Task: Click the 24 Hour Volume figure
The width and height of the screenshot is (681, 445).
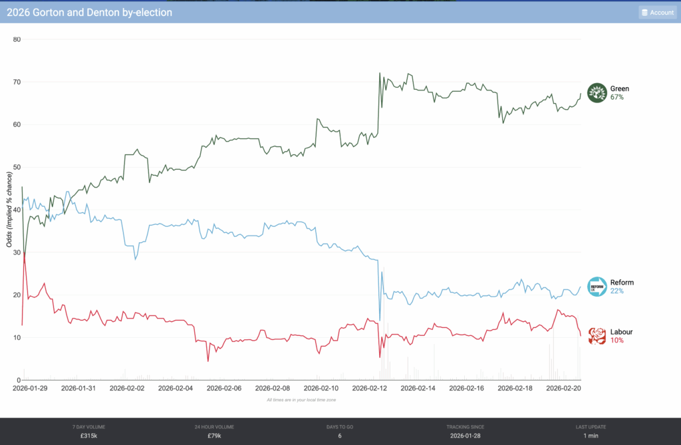Action: click(x=215, y=435)
